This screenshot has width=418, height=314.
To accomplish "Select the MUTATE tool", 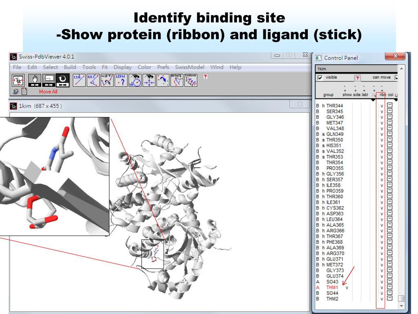I will (x=177, y=80).
